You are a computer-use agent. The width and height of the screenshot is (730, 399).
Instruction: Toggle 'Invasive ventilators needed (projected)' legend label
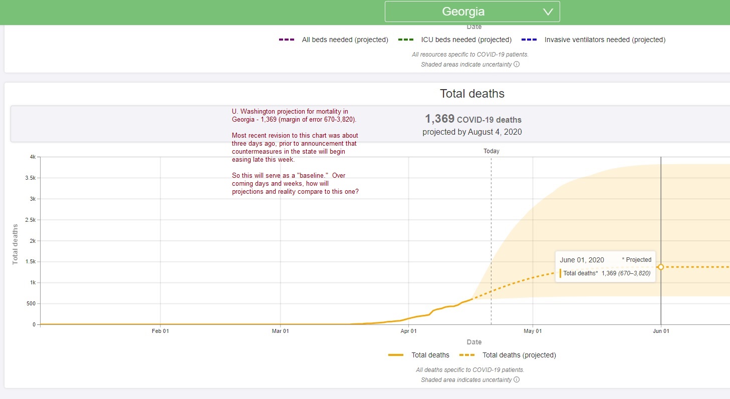coord(605,40)
